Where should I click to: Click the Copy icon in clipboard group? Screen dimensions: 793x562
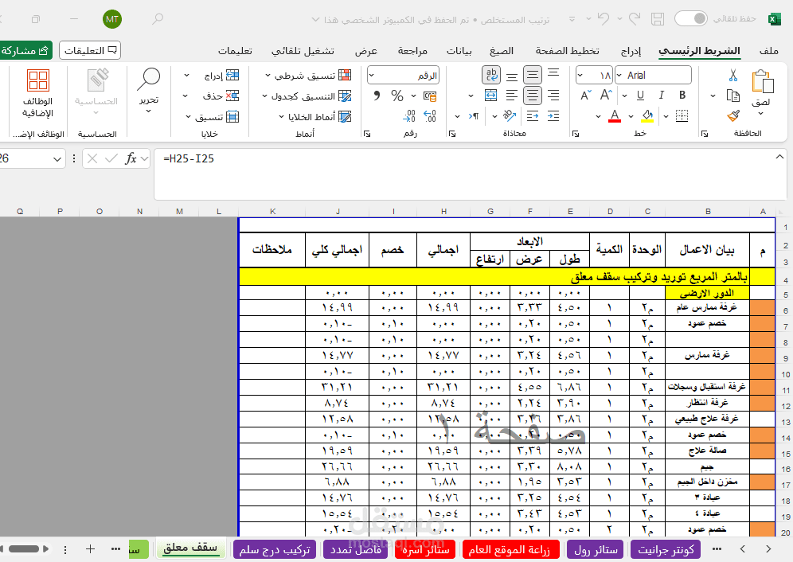(732, 96)
